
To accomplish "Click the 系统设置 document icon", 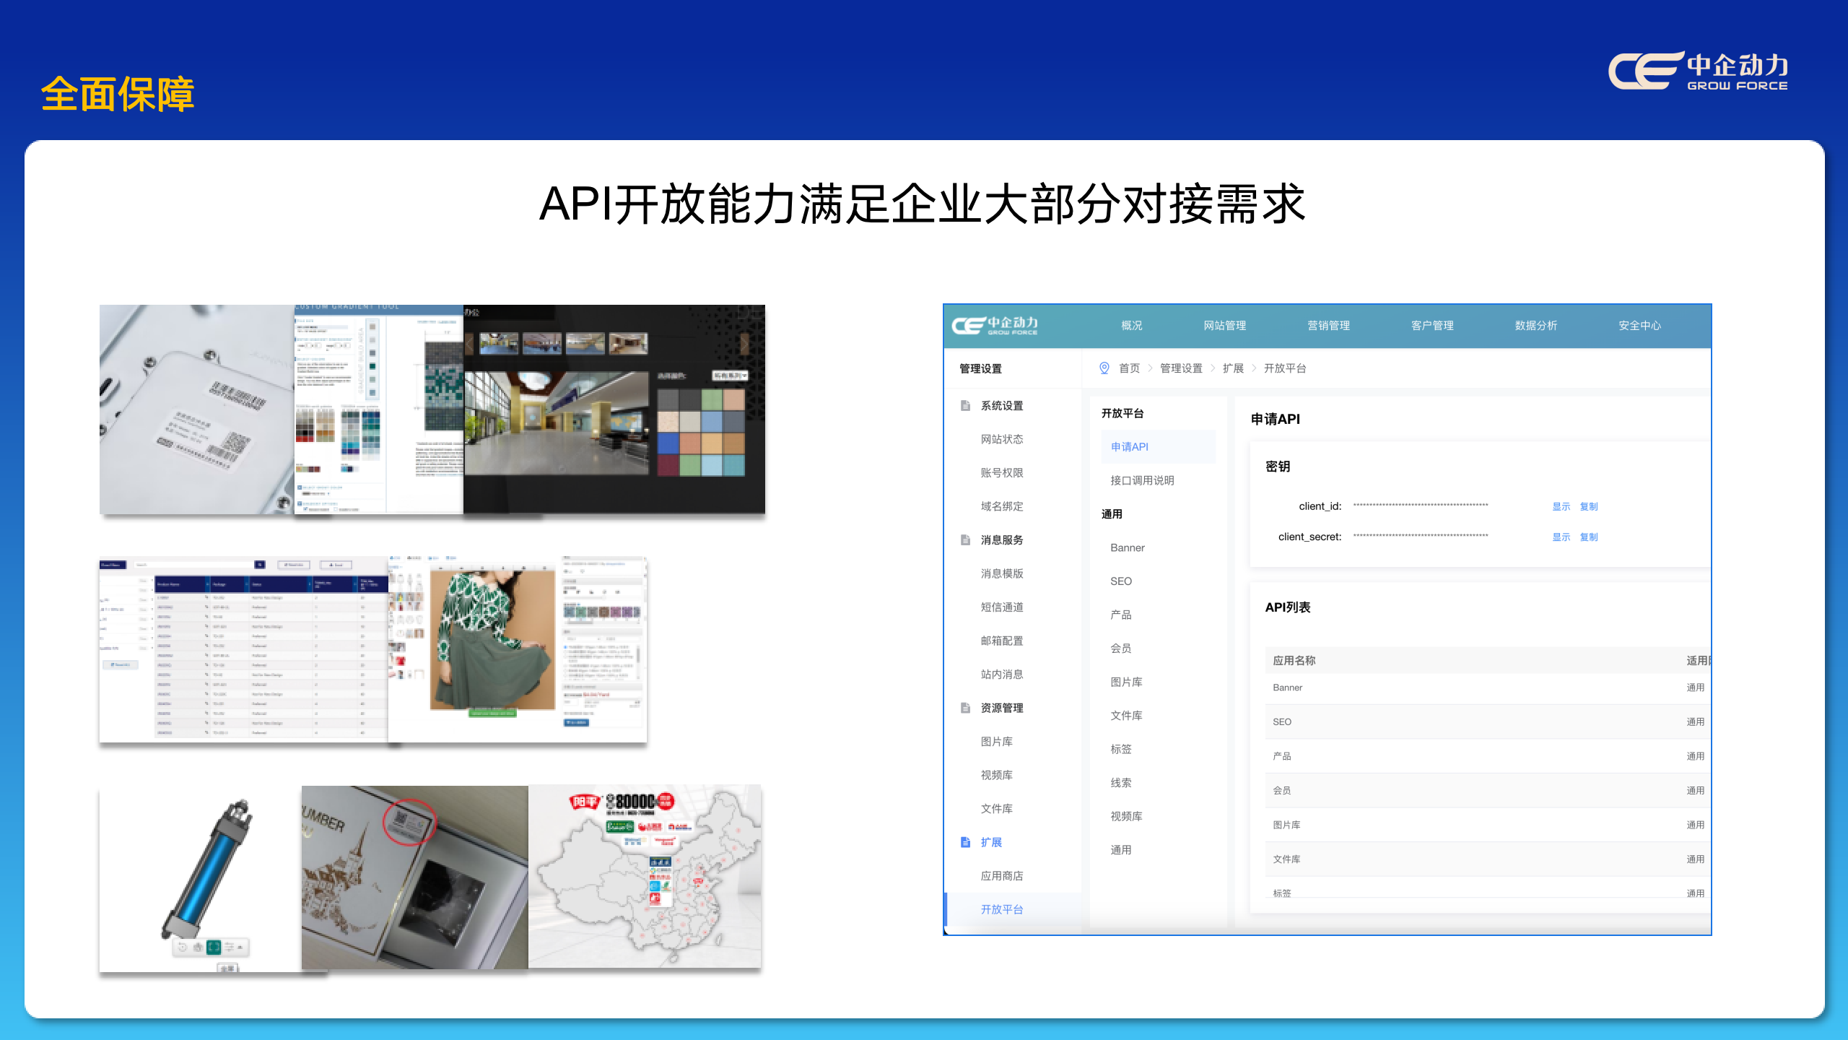I will coord(965,405).
